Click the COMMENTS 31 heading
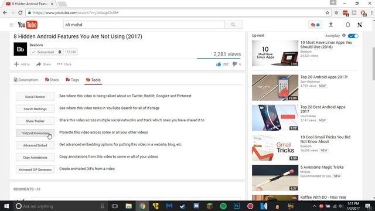The height and width of the screenshot is (211, 375). click(27, 189)
